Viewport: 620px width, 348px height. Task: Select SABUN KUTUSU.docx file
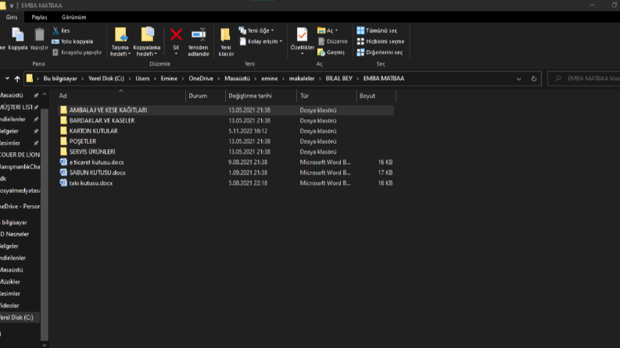[x=226, y=172]
